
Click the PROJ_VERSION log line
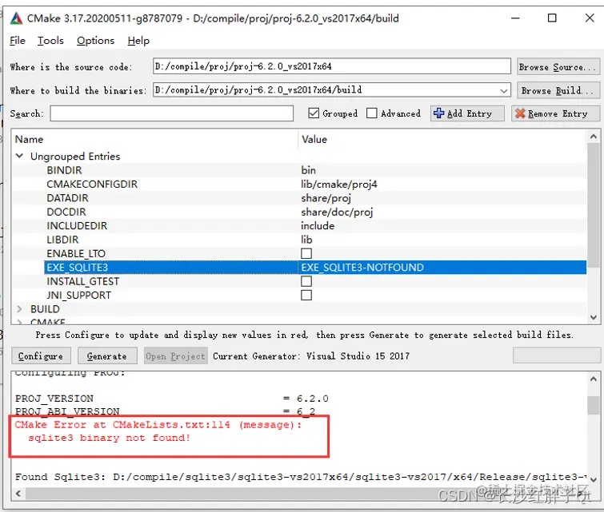pyautogui.click(x=172, y=398)
